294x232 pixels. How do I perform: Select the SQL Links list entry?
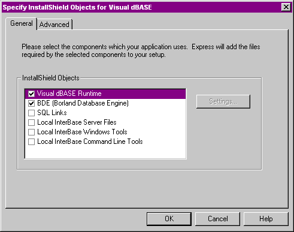pos(52,113)
